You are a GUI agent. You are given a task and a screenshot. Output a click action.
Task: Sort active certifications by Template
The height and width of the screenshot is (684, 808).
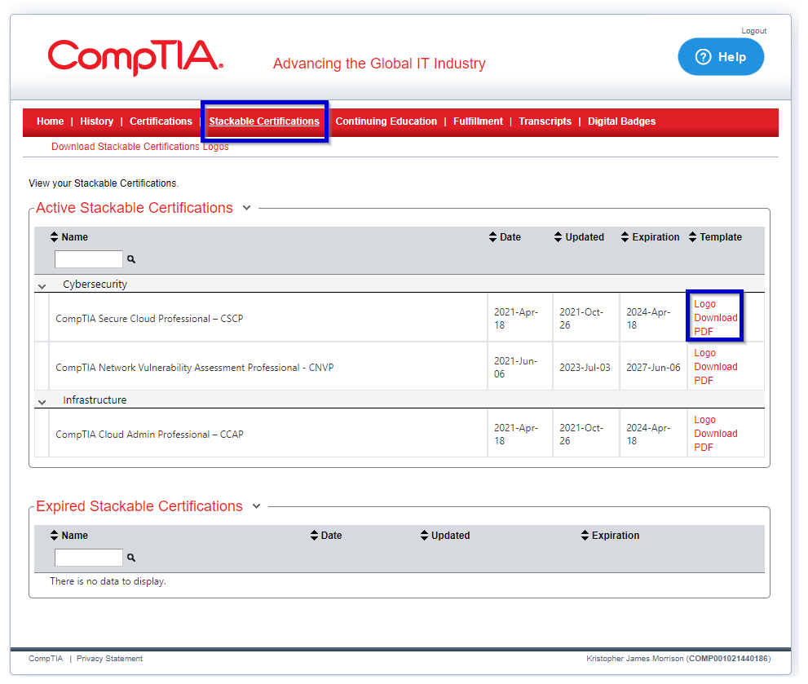(715, 237)
